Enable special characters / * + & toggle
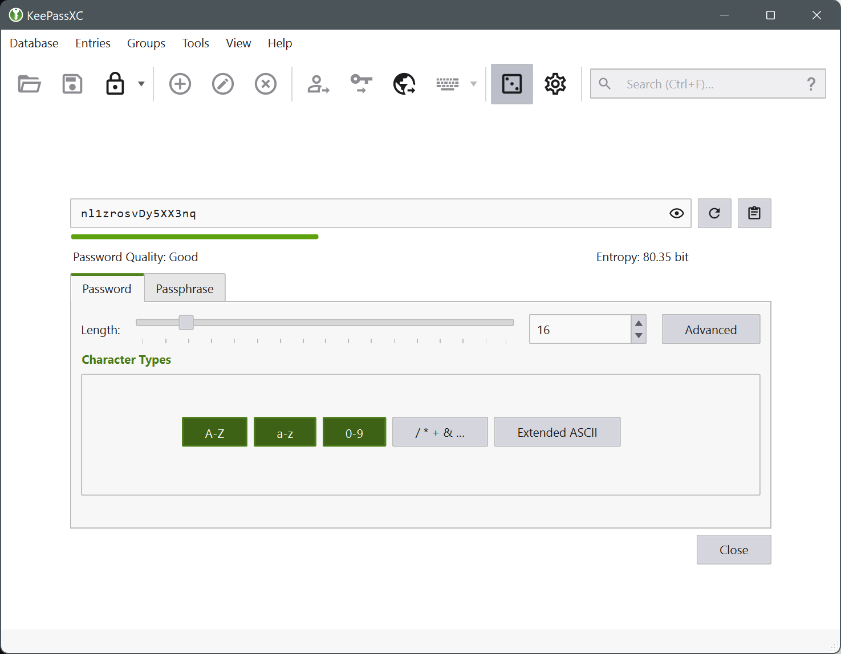 tap(440, 432)
